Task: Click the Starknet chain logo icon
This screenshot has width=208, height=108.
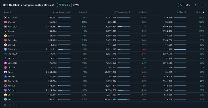Action: coord(6,17)
